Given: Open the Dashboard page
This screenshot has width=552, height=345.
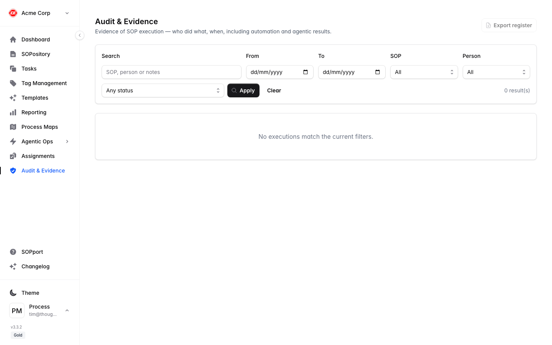Looking at the screenshot, I should 39,39.
